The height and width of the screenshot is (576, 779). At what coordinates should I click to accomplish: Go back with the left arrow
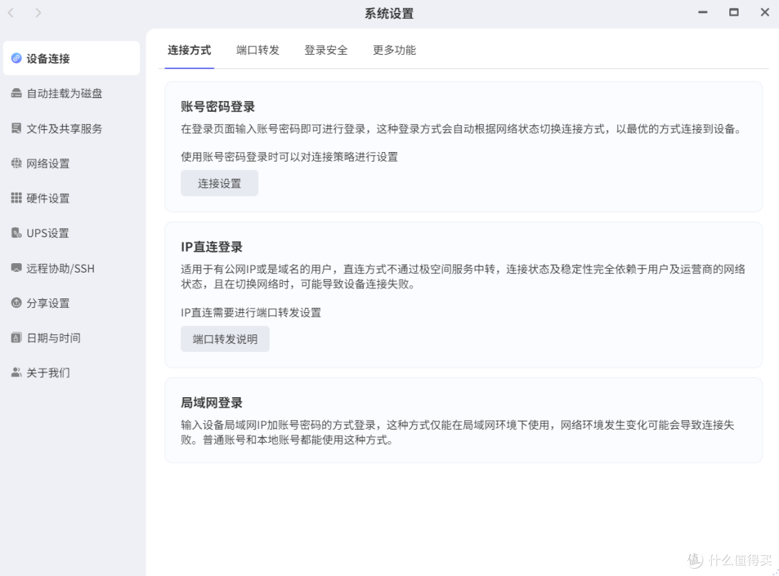pos(11,12)
